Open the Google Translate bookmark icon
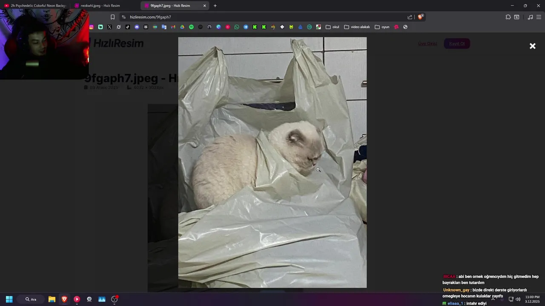This screenshot has height=306, width=545. point(164,27)
